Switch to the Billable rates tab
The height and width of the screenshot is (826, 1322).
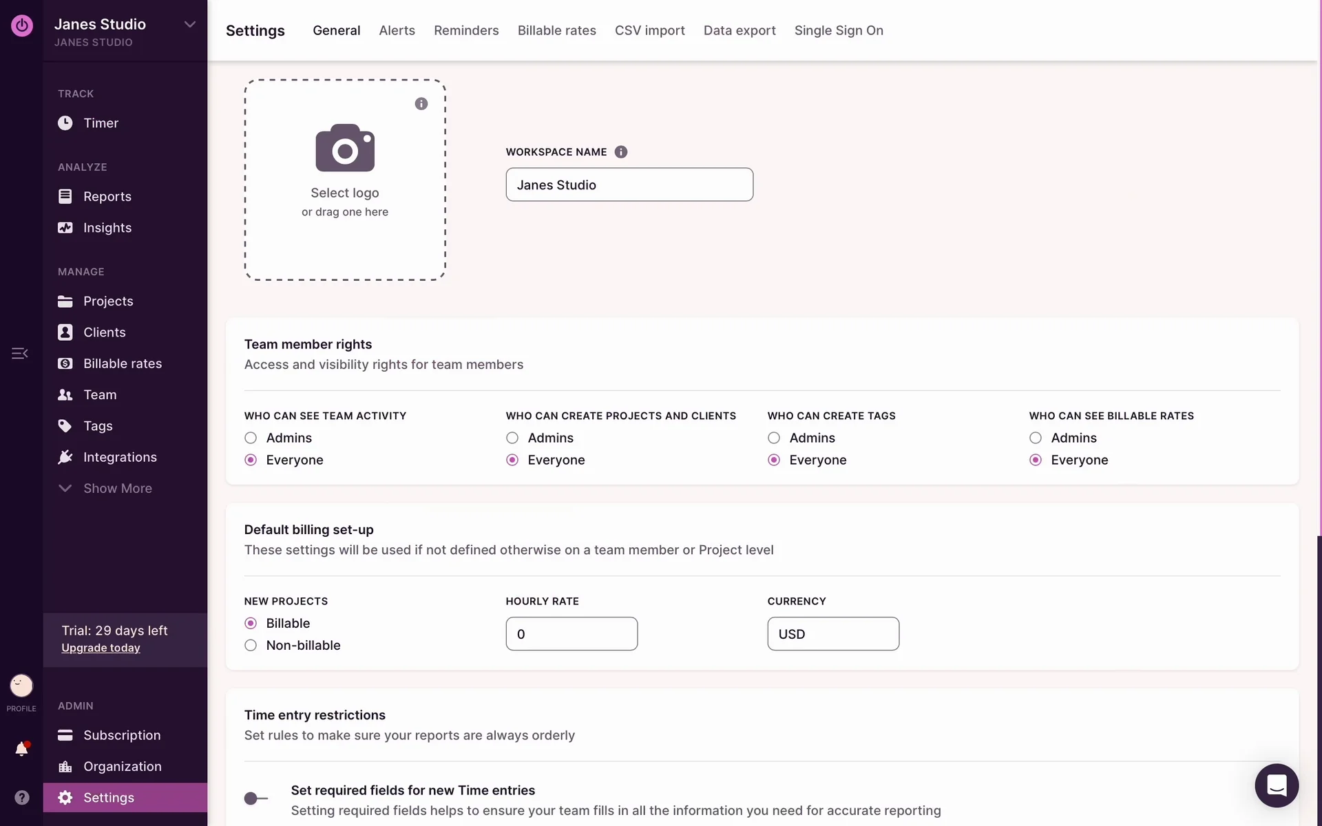[556, 30]
